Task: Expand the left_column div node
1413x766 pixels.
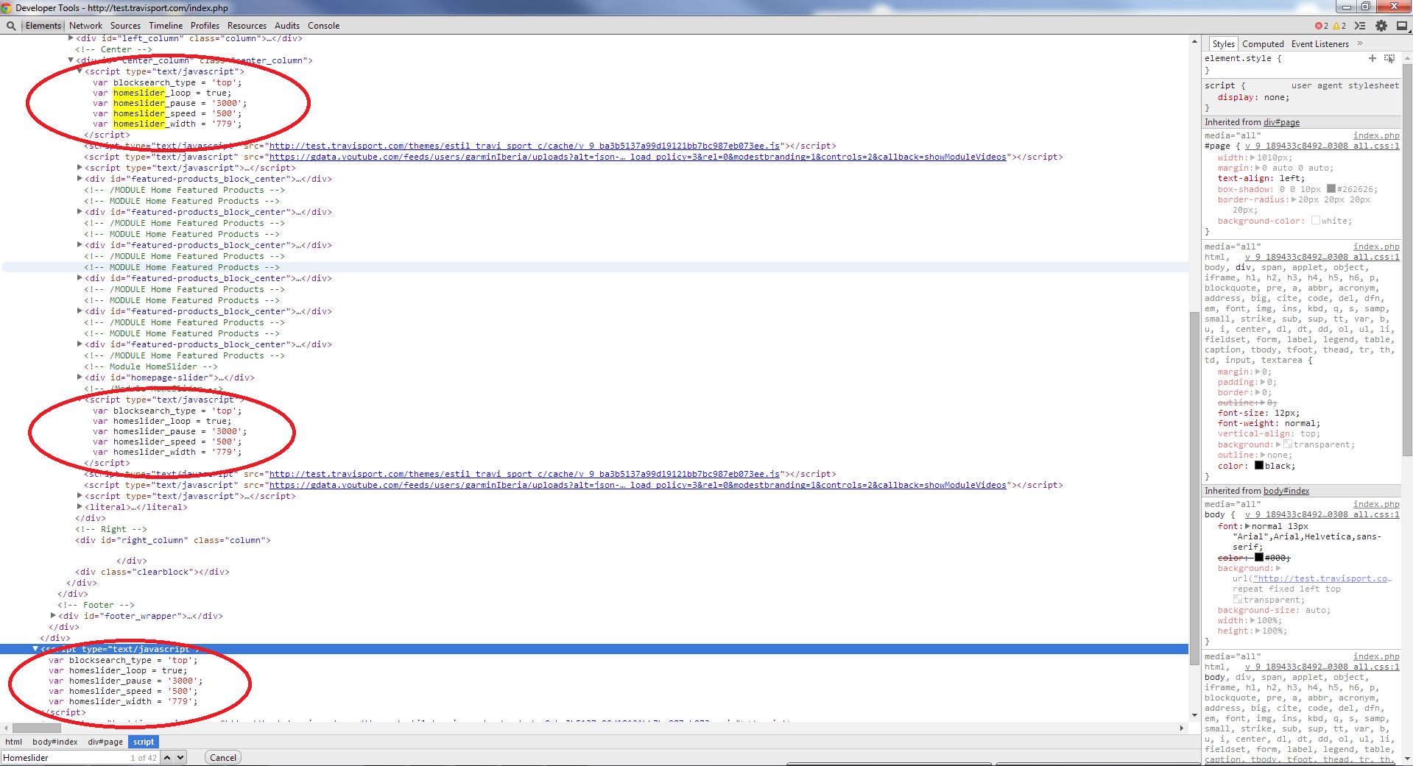Action: 71,38
